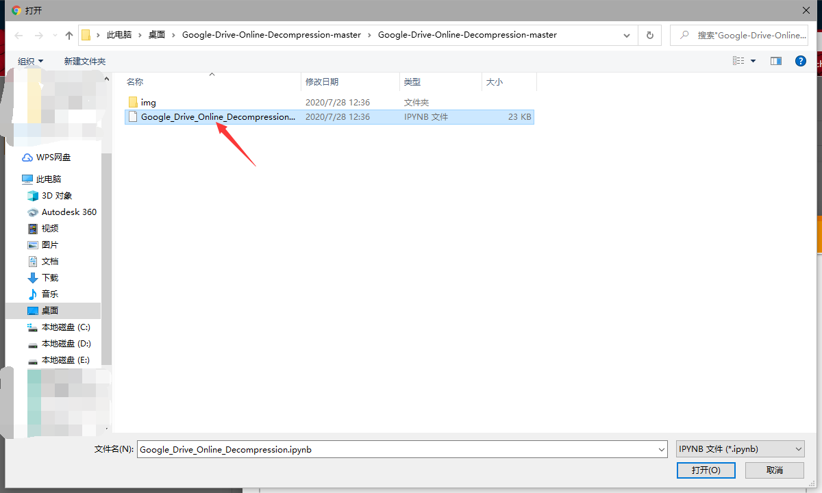Click the 3D 对象 cube icon

tap(33, 195)
